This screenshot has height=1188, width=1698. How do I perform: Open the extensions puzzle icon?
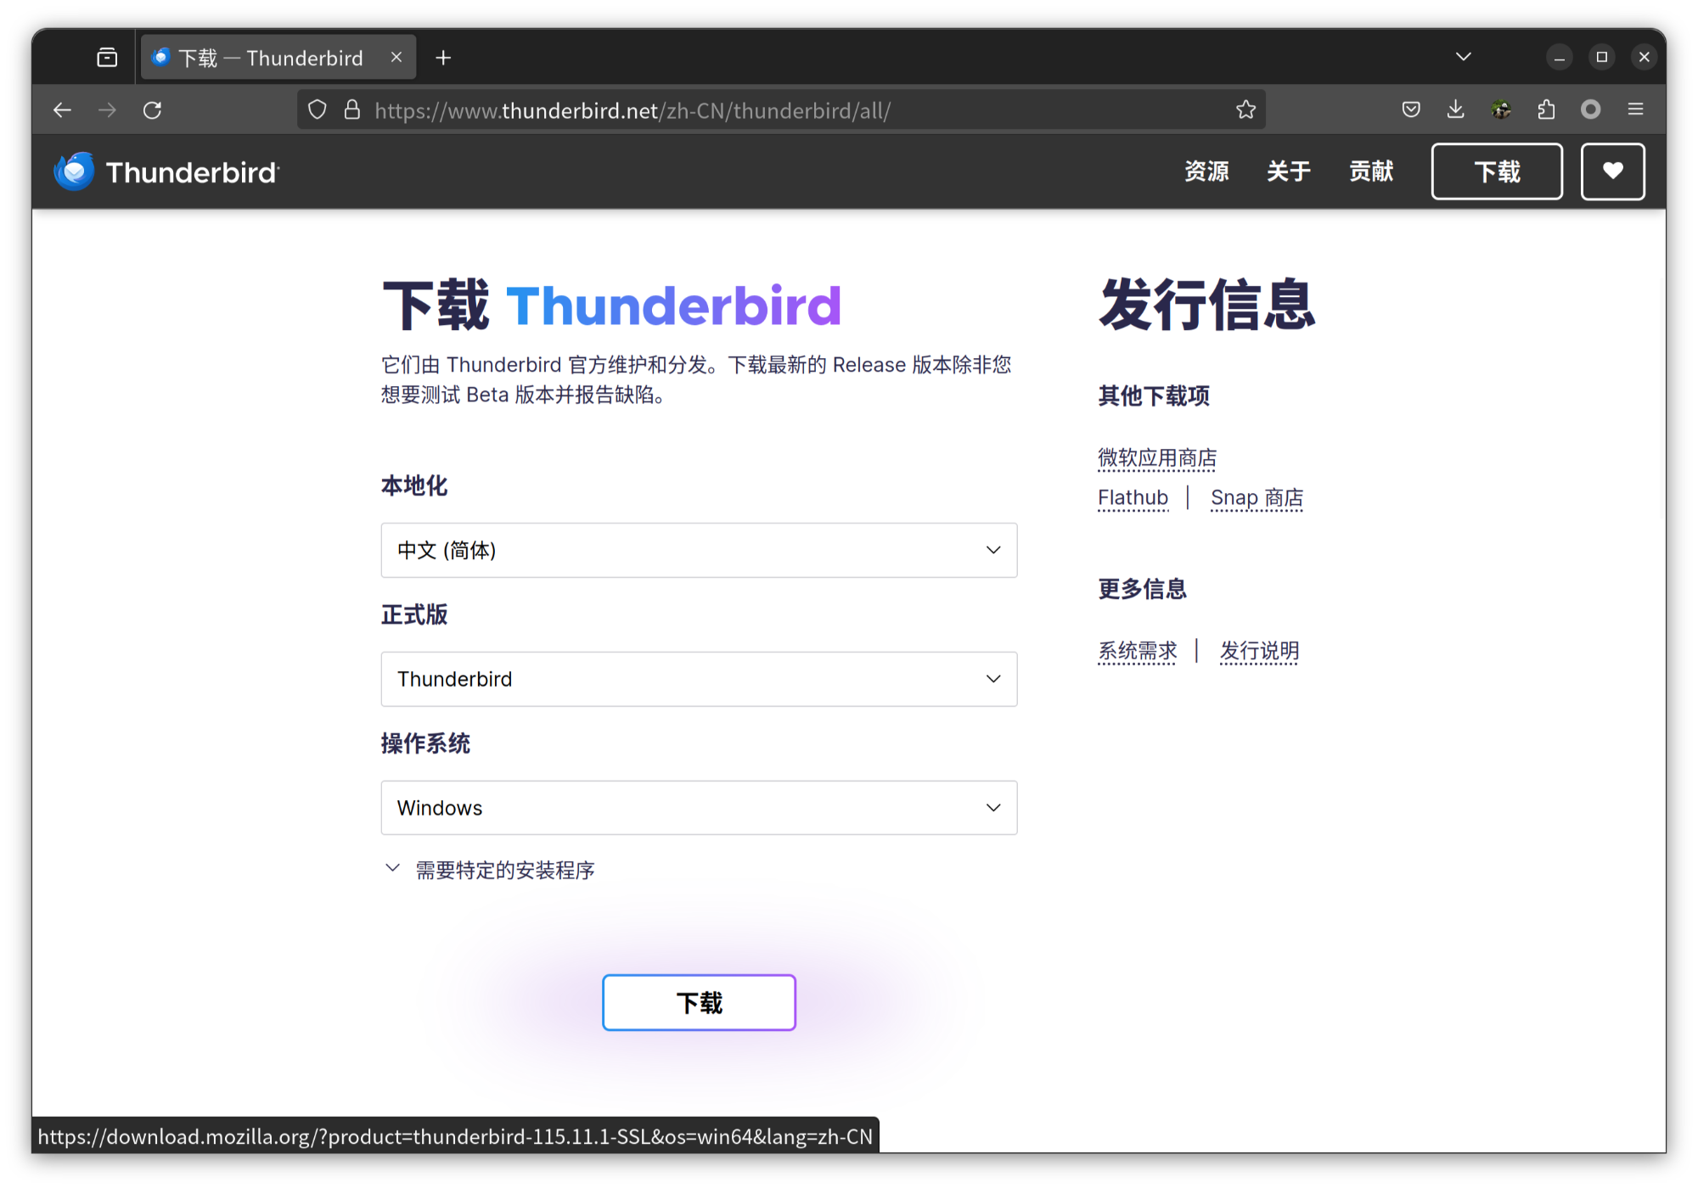(x=1546, y=109)
